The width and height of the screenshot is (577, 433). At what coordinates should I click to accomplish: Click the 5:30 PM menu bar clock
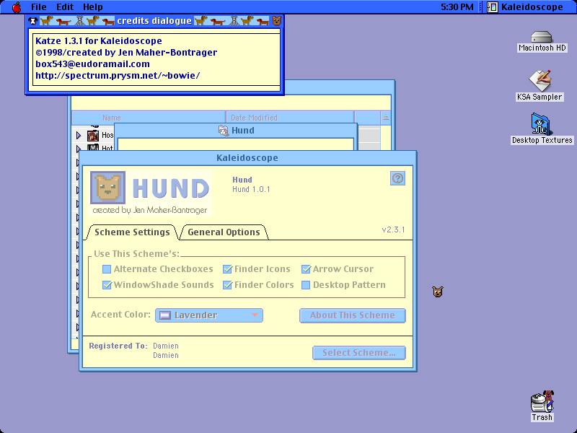coord(457,7)
